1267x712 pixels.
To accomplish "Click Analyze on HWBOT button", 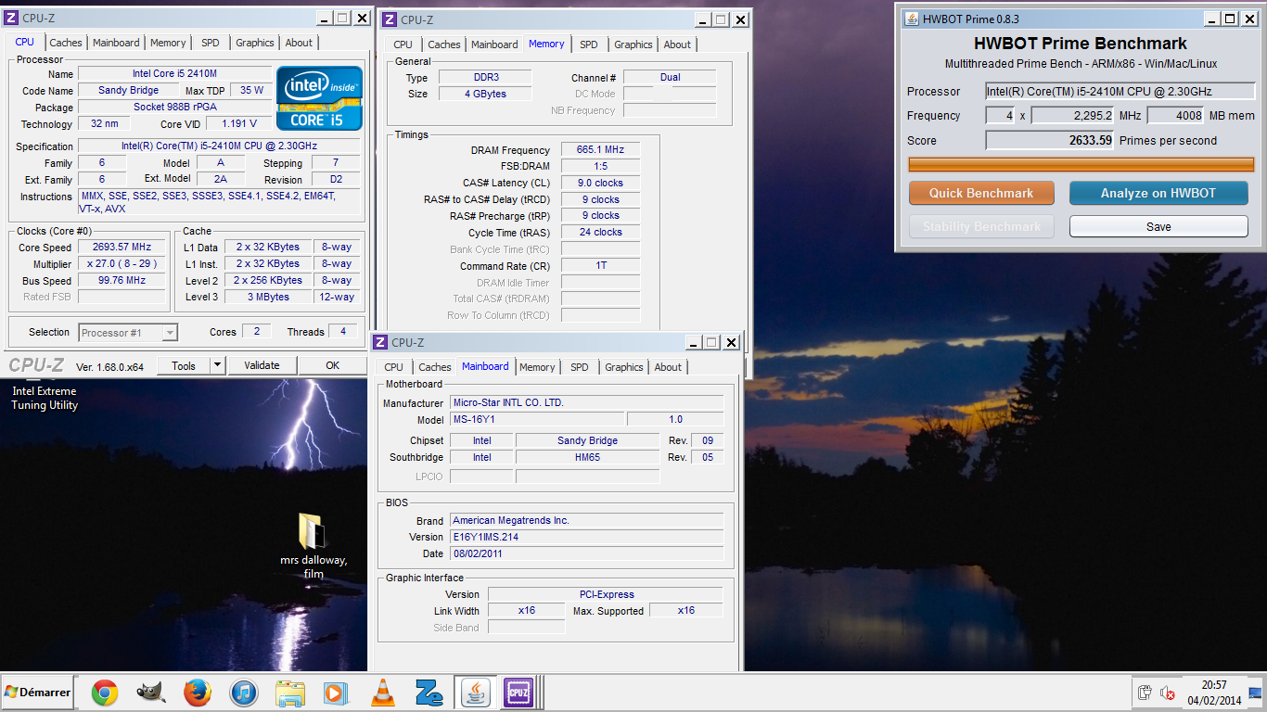I will [1158, 193].
